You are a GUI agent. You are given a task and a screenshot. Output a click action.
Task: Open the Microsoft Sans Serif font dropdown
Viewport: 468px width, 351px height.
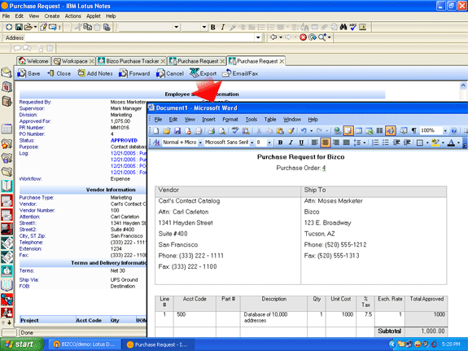point(252,143)
